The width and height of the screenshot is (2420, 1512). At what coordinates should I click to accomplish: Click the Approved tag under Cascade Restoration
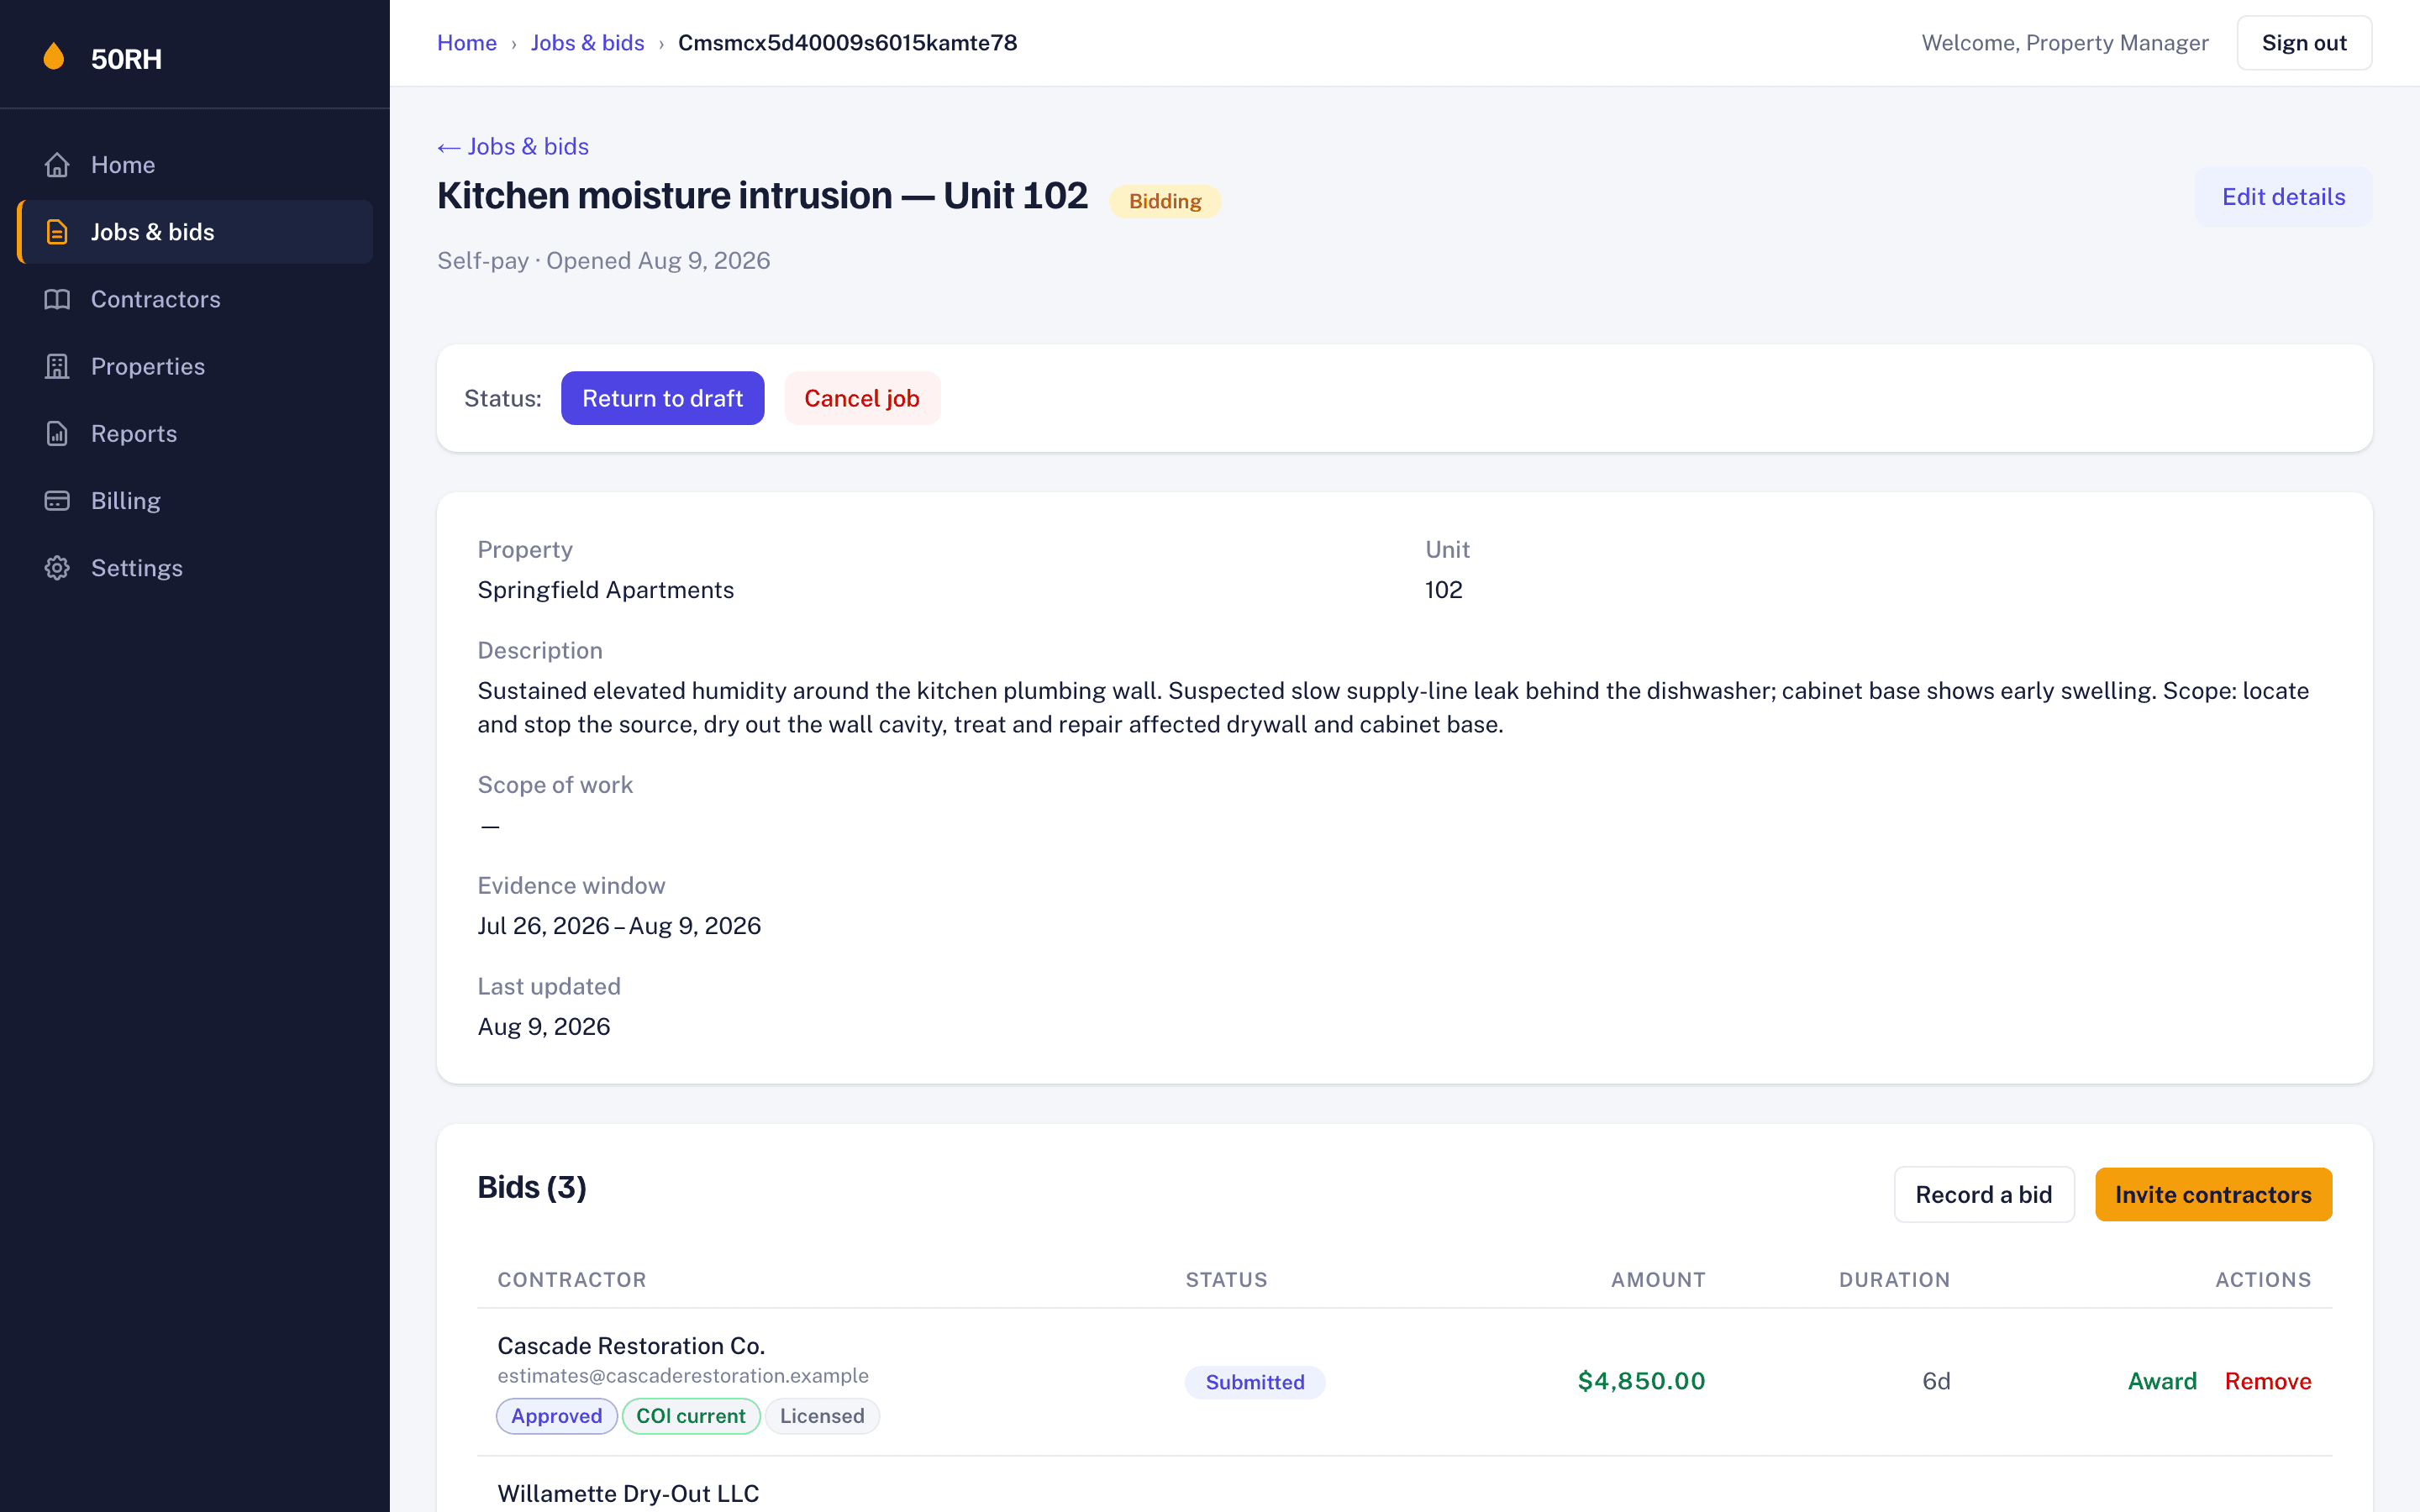click(x=557, y=1416)
